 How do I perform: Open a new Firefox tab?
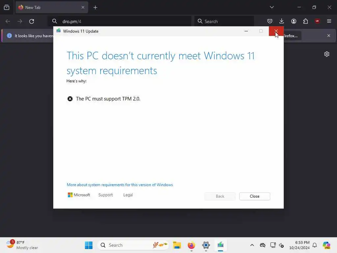[95, 8]
